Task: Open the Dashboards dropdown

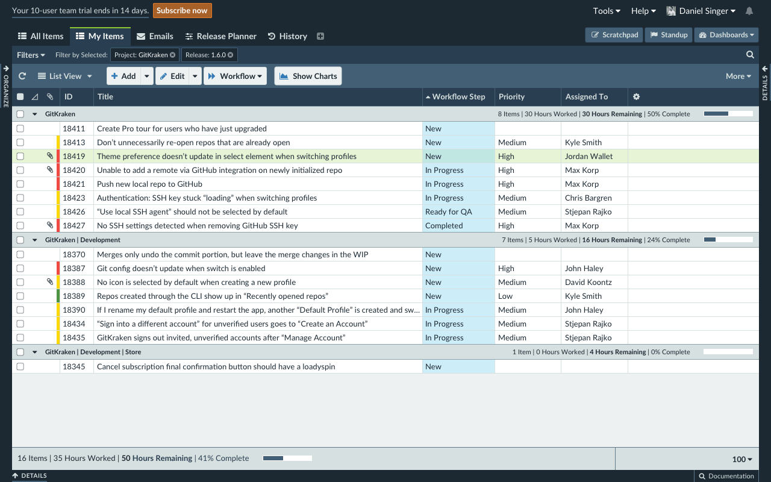Action: tap(726, 35)
